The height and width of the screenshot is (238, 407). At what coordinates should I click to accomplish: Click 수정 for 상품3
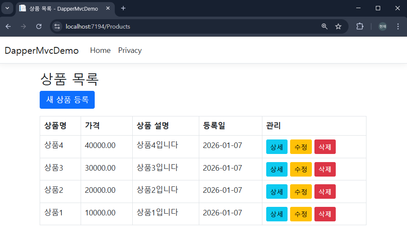pyautogui.click(x=301, y=169)
